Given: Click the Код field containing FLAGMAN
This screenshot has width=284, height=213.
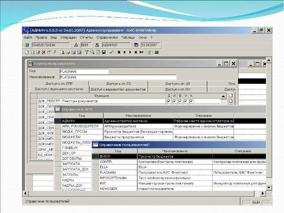Looking at the screenshot, I should point(84,71).
